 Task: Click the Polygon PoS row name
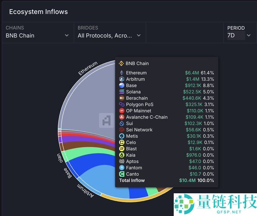140,104
